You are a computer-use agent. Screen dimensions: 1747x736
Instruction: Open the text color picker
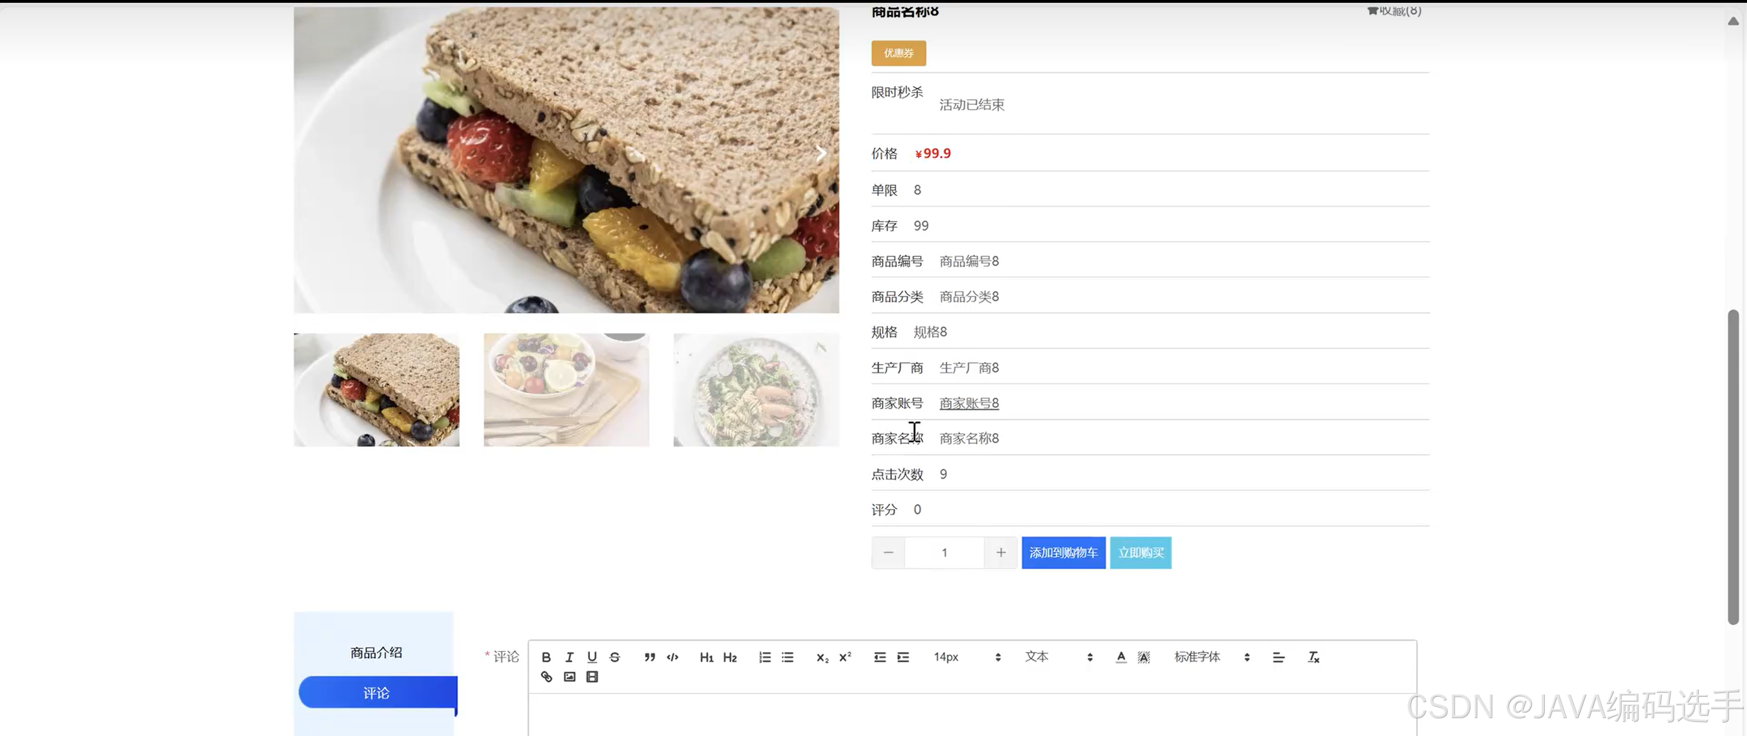click(x=1121, y=656)
